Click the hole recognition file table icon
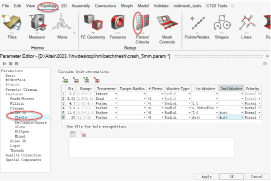The image size is (271, 181). point(72,134)
